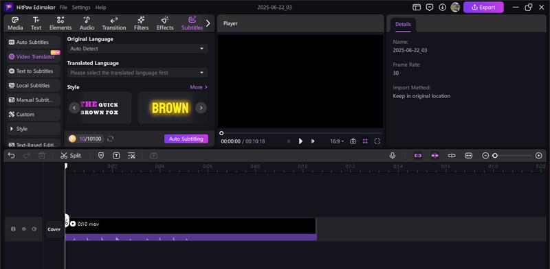Viewport: 550px width, 269px height.
Task: Select Manual Subtitles option
Action: pyautogui.click(x=33, y=100)
